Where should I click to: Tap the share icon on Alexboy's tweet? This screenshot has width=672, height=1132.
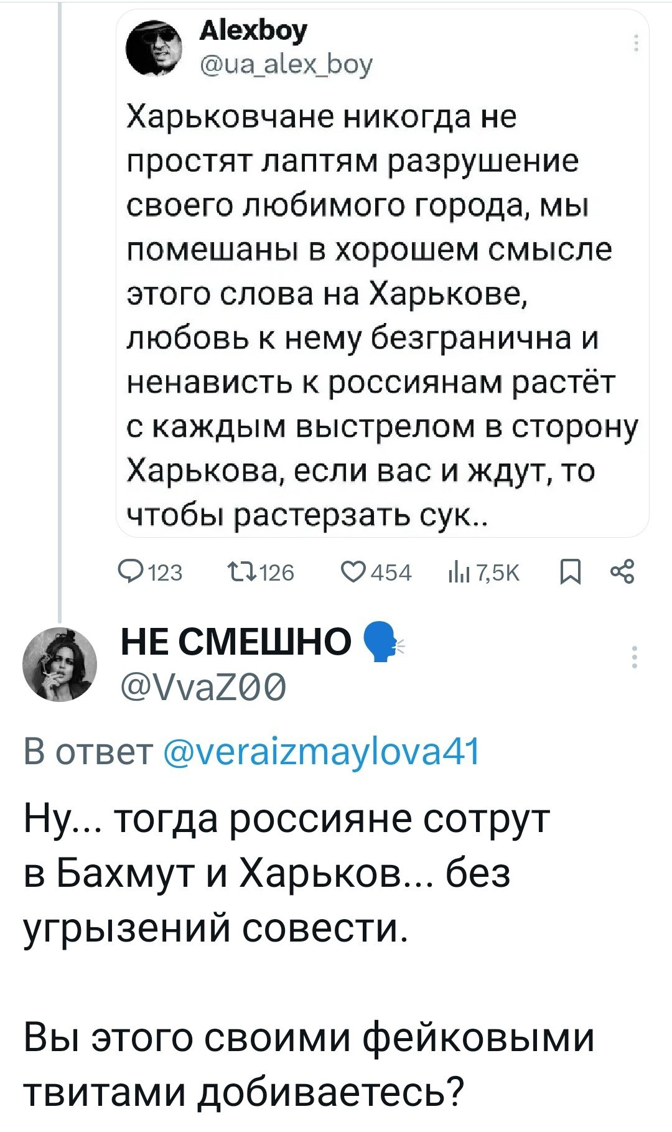[x=622, y=571]
